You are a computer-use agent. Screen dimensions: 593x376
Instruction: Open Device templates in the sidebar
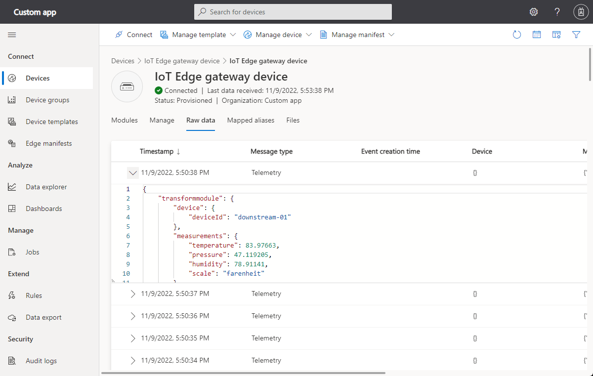[x=46, y=122]
